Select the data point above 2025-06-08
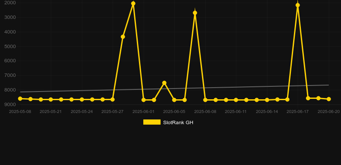This screenshot has height=165, width=341. [x=205, y=100]
